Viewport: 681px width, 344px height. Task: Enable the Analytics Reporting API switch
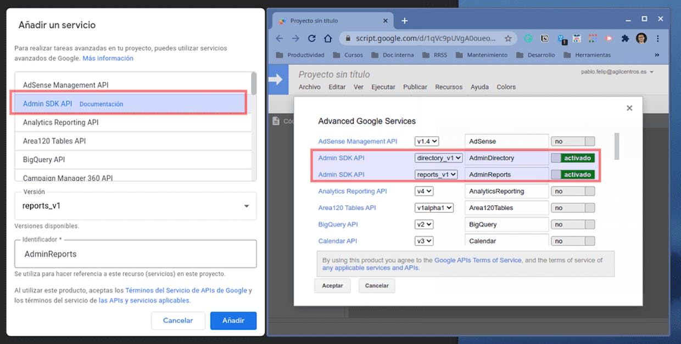573,191
